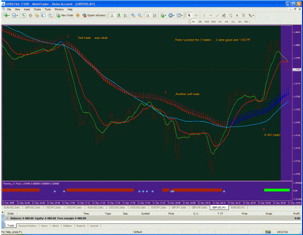Draw a Horizontal Line

[x=210, y=16]
